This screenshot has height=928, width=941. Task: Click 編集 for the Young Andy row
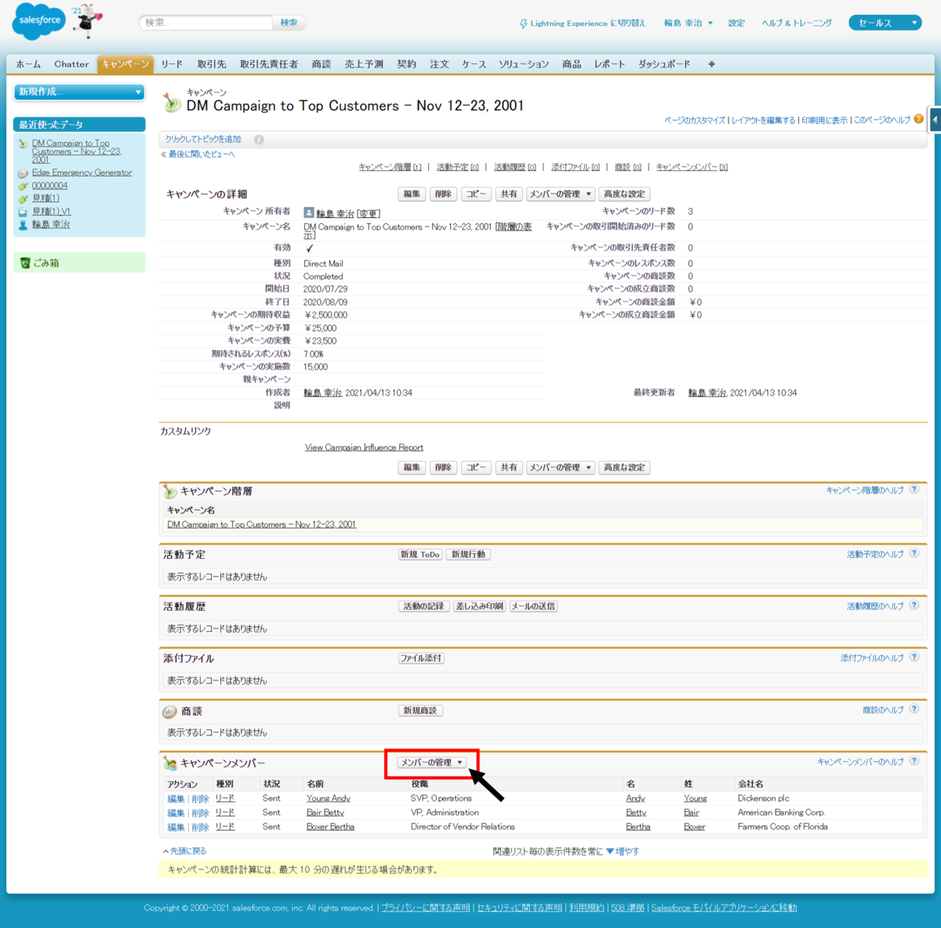pos(176,799)
